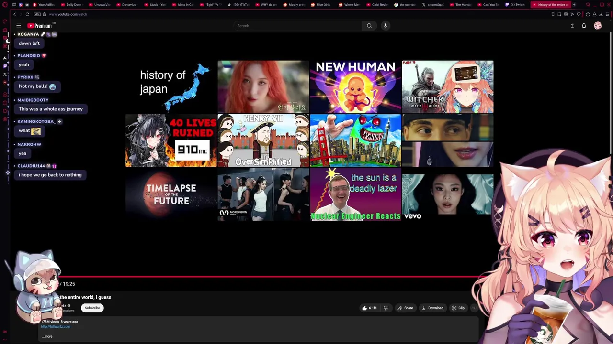The width and height of the screenshot is (613, 344).
Task: Click the Share button
Action: 405,308
